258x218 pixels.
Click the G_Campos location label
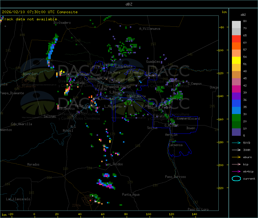tap(195, 84)
